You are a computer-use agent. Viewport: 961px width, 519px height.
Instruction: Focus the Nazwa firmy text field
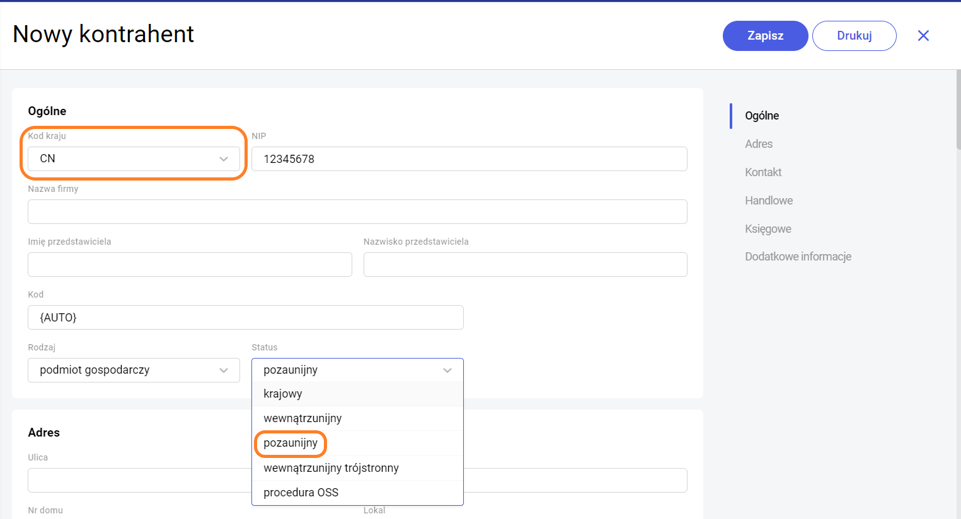click(357, 211)
